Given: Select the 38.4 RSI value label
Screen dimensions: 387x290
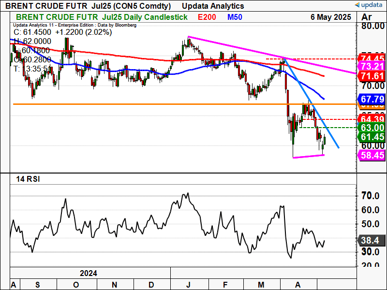Looking at the screenshot, I should pos(372,240).
